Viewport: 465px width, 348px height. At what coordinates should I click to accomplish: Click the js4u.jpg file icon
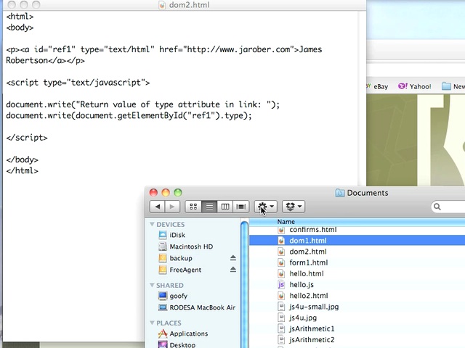point(281,318)
